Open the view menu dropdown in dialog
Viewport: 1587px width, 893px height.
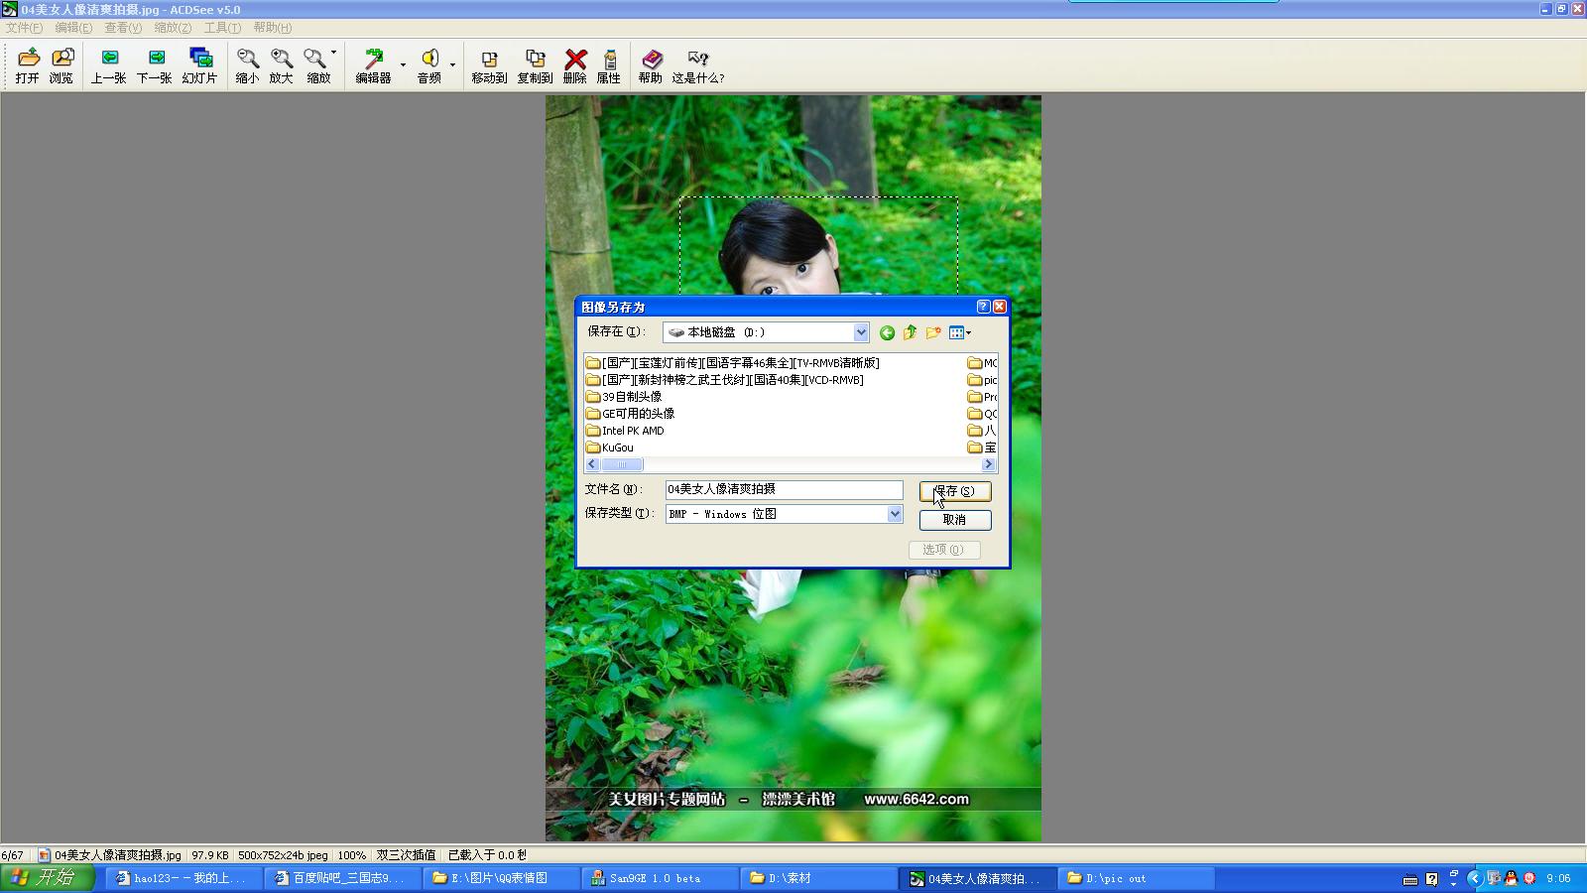(960, 333)
